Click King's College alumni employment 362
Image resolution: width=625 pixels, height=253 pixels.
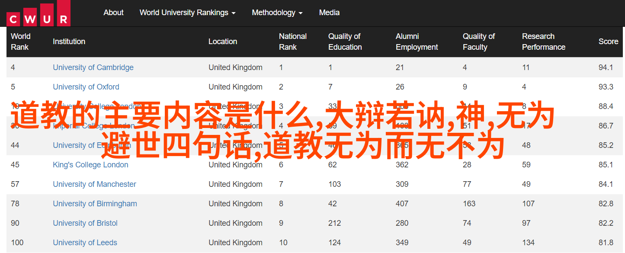click(x=402, y=165)
